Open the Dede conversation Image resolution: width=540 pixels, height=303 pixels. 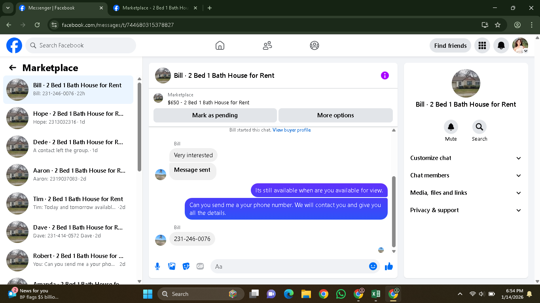coord(68,146)
